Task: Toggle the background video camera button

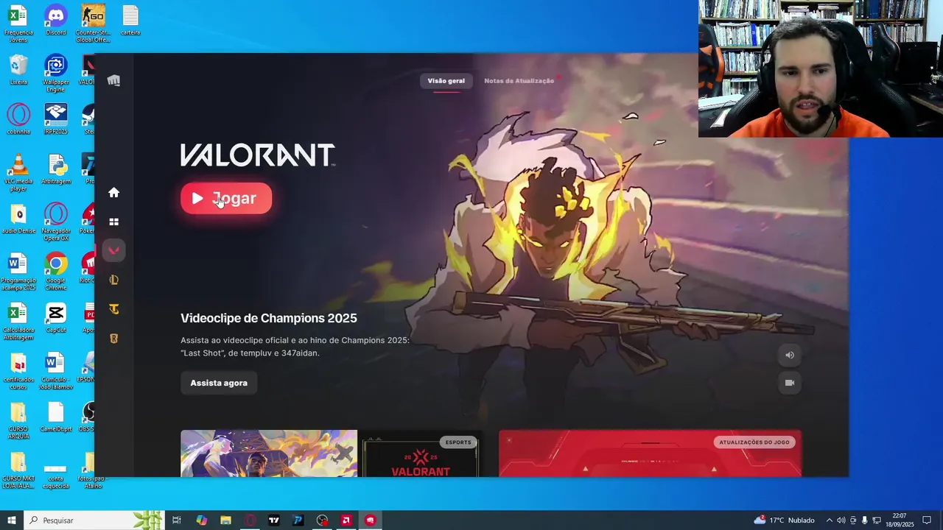Action: pyautogui.click(x=790, y=383)
